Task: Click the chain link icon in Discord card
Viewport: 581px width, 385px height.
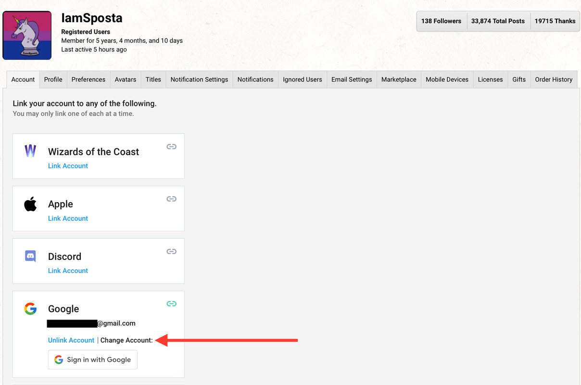Action: (172, 251)
